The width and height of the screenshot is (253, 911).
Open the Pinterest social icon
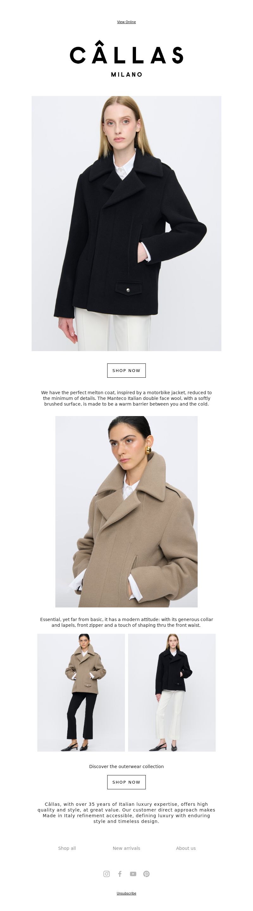coord(146,874)
